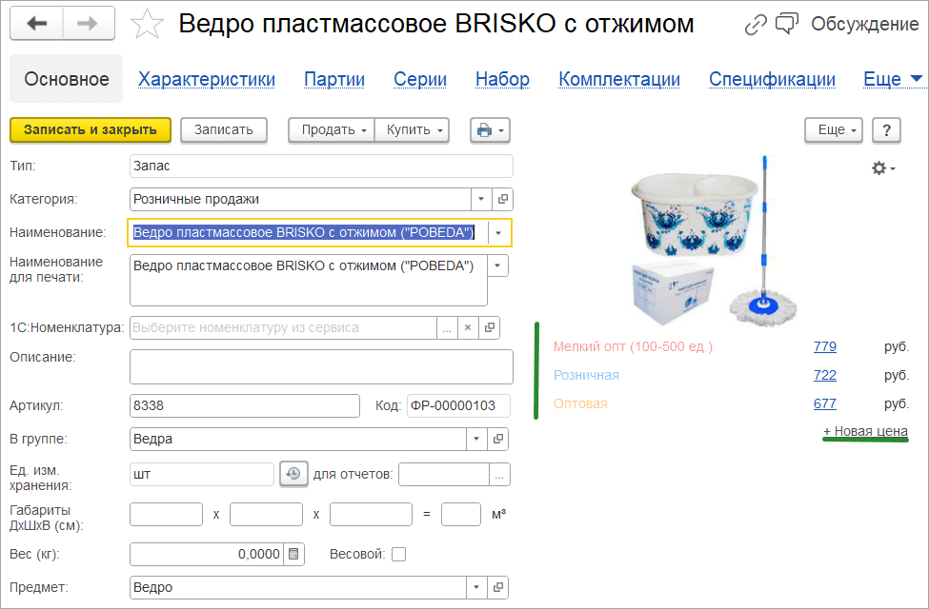This screenshot has height=609, width=929.
Task: Focus the Габариты volume result field
Action: (461, 514)
